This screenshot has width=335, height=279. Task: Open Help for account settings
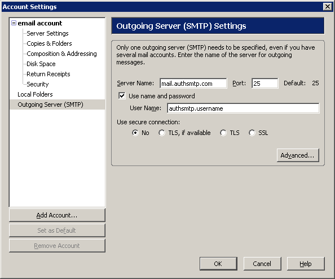coord(306,264)
